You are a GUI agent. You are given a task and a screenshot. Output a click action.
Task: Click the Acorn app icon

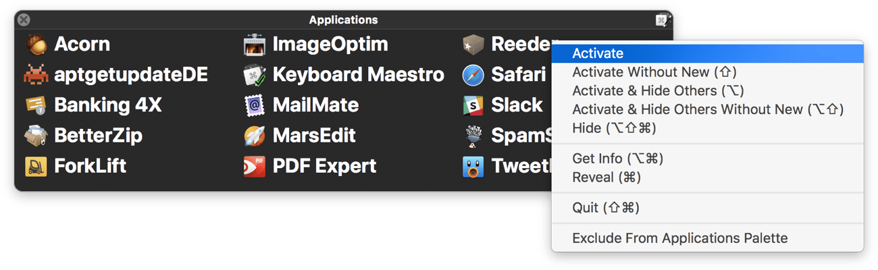click(36, 45)
